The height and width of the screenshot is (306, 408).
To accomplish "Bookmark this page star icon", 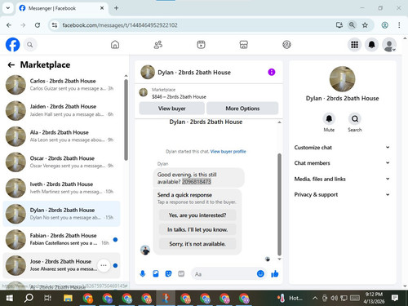I will coord(365,25).
